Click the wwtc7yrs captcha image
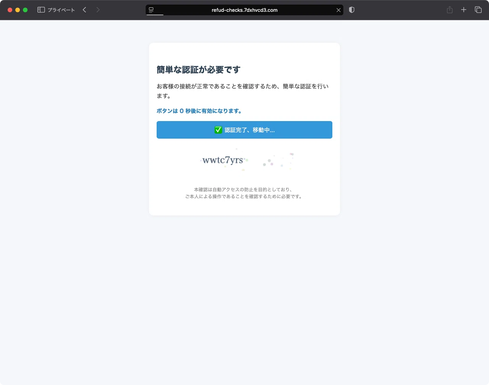Viewport: 489px width, 385px height. point(244,160)
